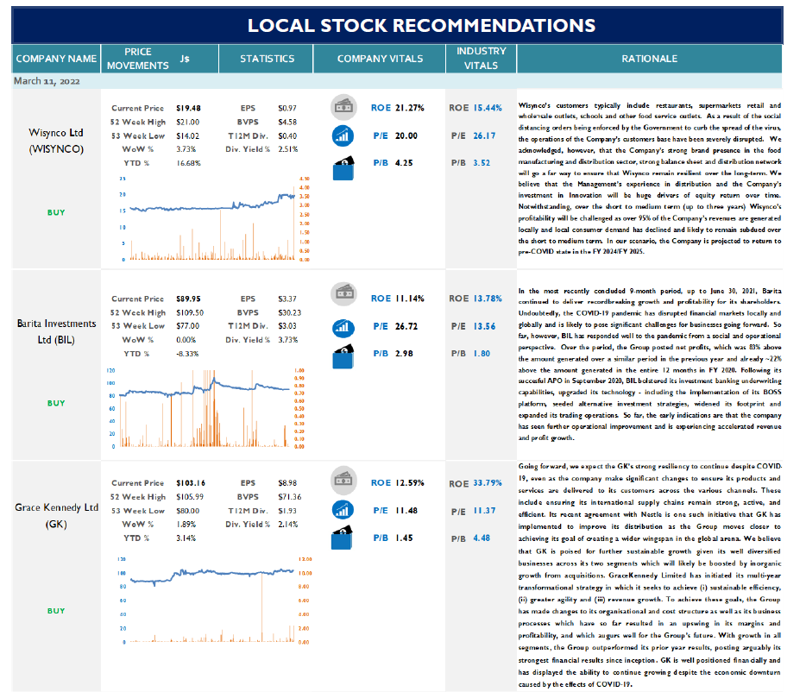Click Wisynco 52 week high $21.00
Viewport: 806px width, 692px height.
click(x=187, y=122)
